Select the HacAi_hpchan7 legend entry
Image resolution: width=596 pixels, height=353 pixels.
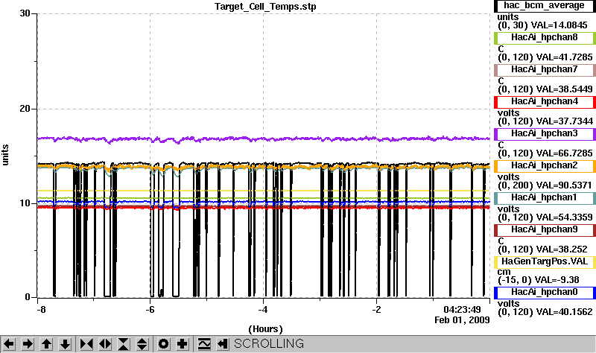(x=545, y=69)
